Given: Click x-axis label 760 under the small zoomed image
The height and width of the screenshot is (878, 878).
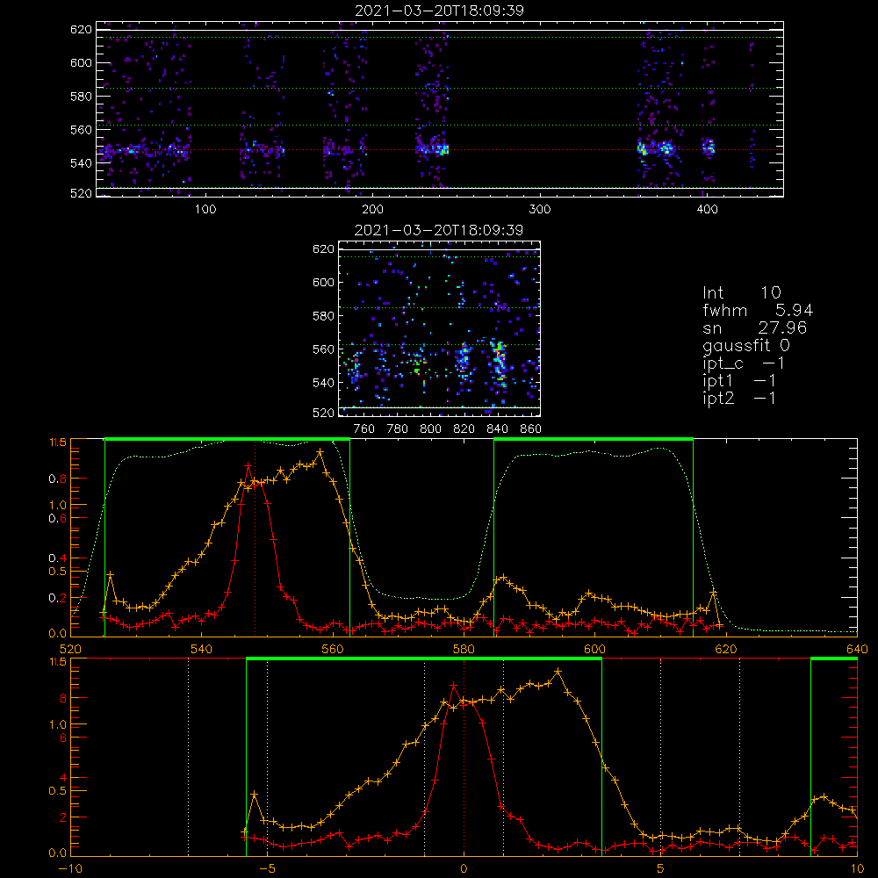Looking at the screenshot, I should click(x=364, y=429).
